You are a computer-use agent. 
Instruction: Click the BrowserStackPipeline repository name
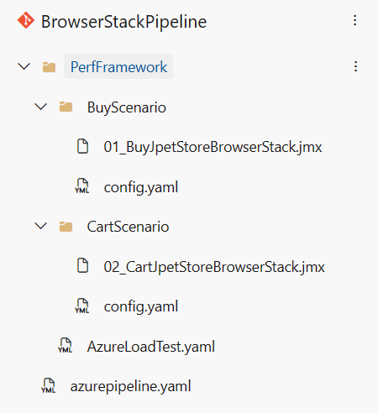124,22
